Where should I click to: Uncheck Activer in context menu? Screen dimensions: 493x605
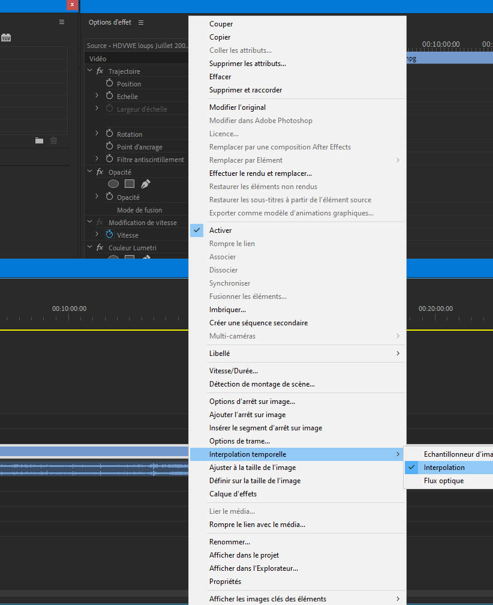pyautogui.click(x=297, y=230)
